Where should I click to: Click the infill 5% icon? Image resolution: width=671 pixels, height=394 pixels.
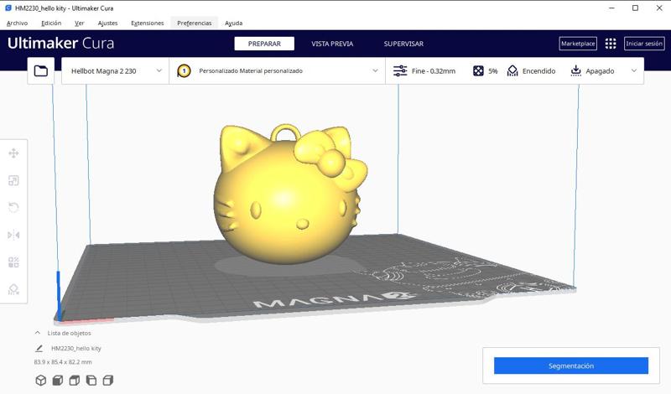coord(478,71)
